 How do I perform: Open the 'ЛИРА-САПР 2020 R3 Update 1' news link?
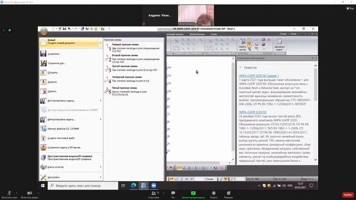tap(259, 76)
